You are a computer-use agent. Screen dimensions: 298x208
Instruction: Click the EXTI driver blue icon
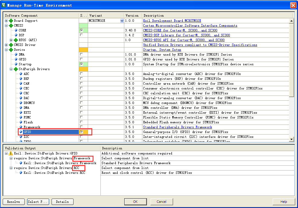21,112
